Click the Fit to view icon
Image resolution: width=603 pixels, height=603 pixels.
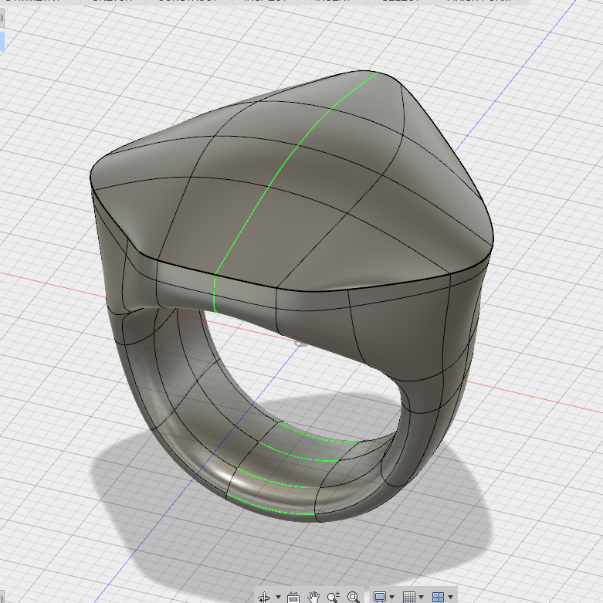click(x=353, y=598)
